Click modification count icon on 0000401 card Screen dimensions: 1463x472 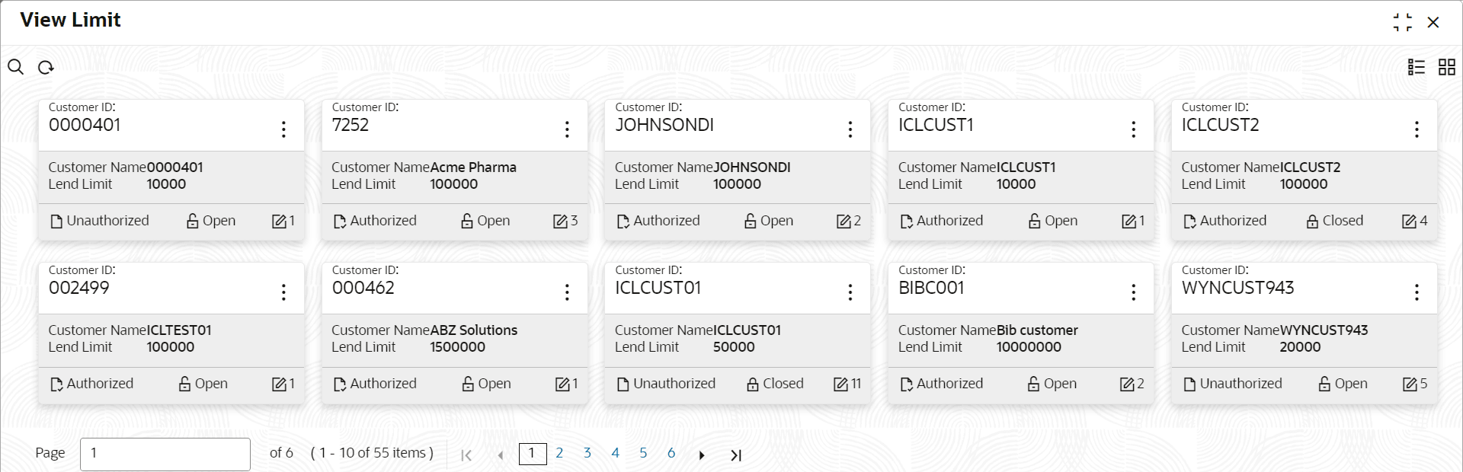[x=279, y=222]
